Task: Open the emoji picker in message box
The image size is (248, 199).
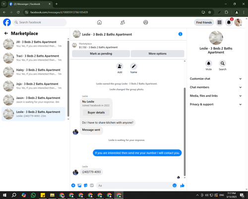Action: click(175, 186)
